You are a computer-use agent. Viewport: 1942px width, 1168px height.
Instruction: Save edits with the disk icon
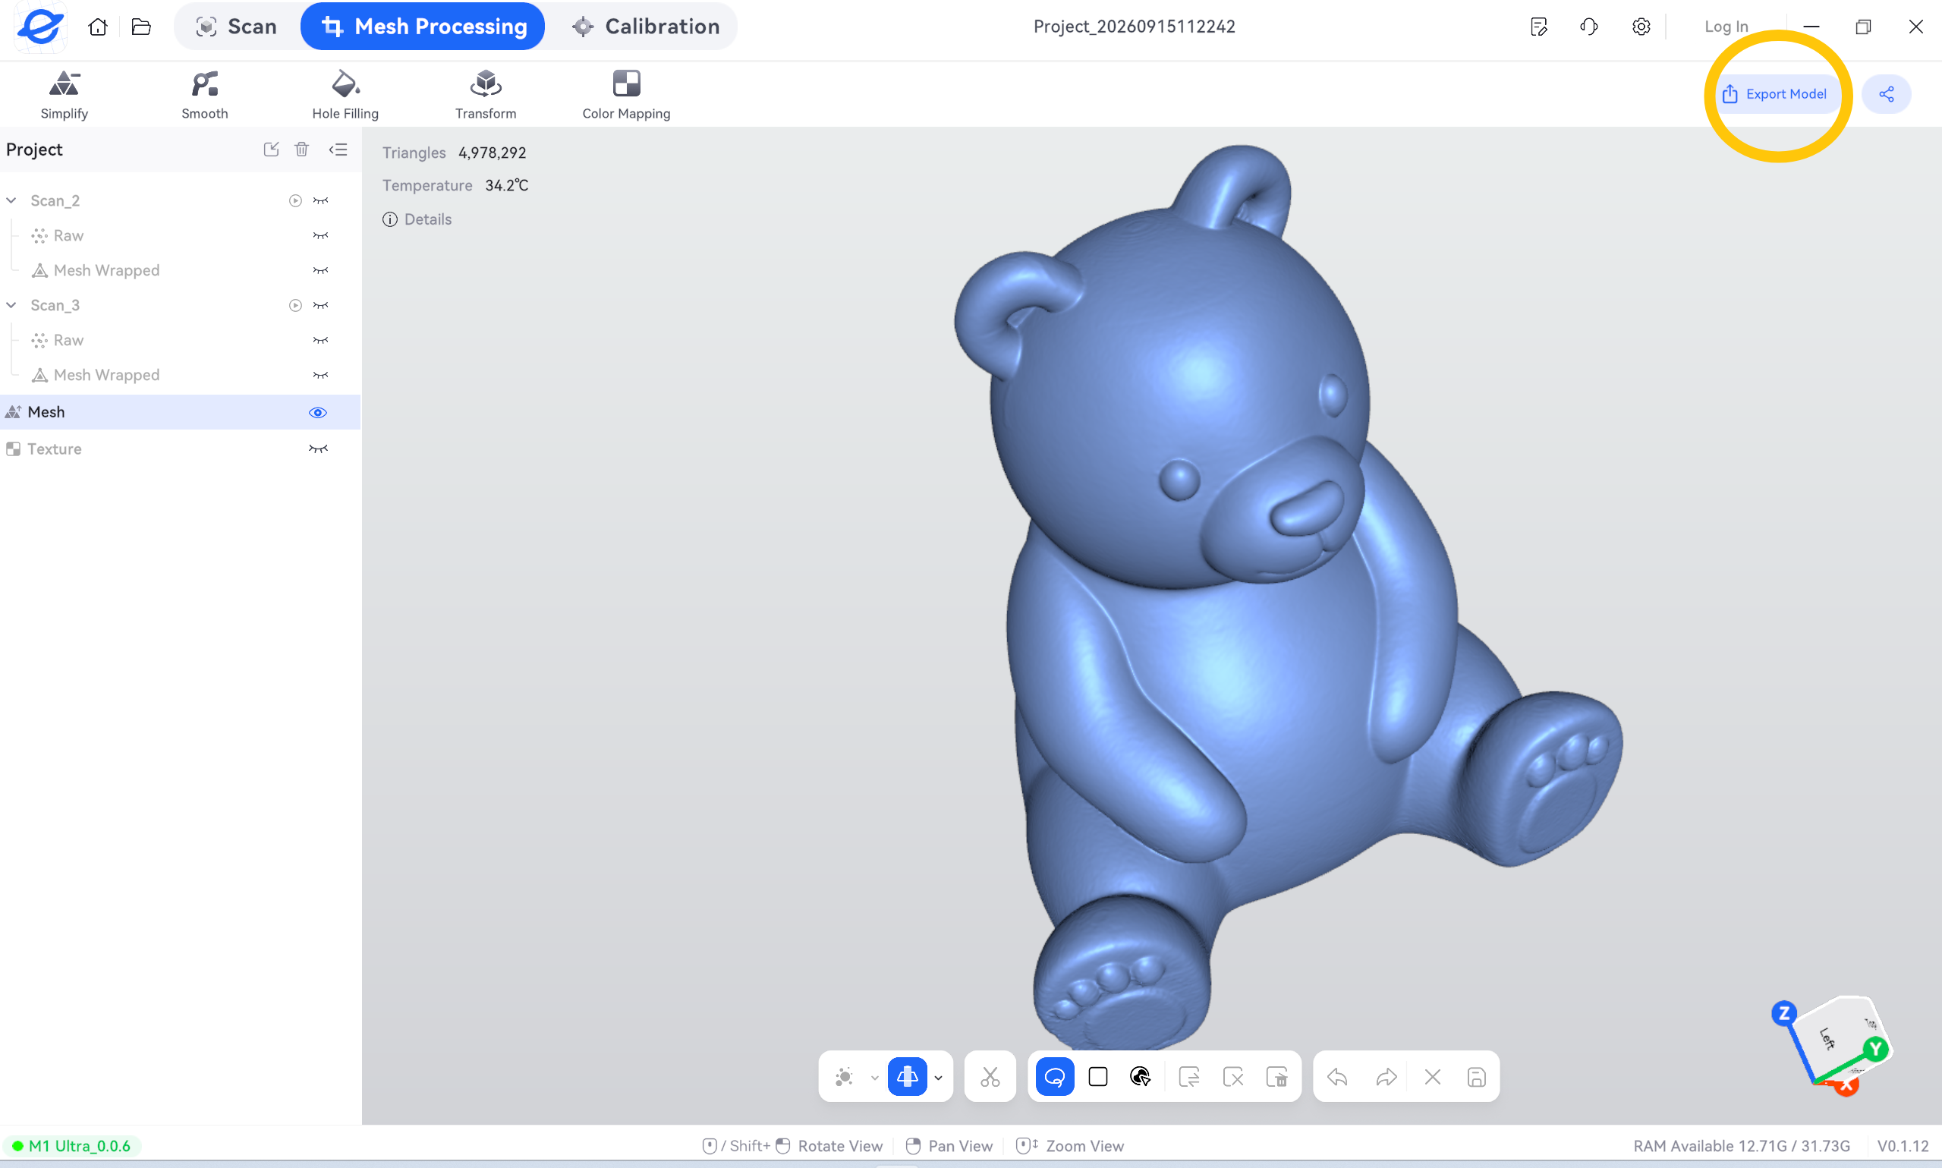(x=1477, y=1077)
